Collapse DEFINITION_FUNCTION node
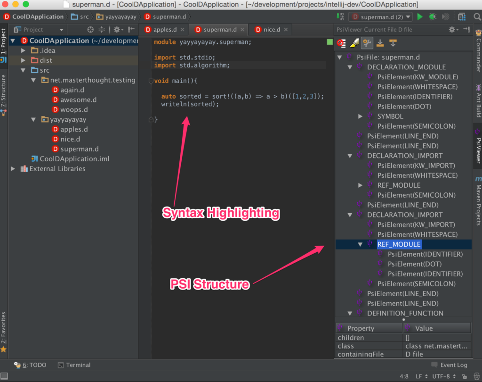 coord(350,313)
